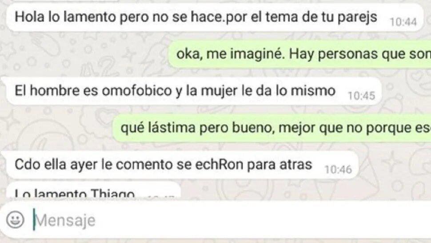Viewport: 431px width, 243px height.
Task: Tap the green 'oka, me imaginé' message bubble
Action: pyautogui.click(x=299, y=54)
